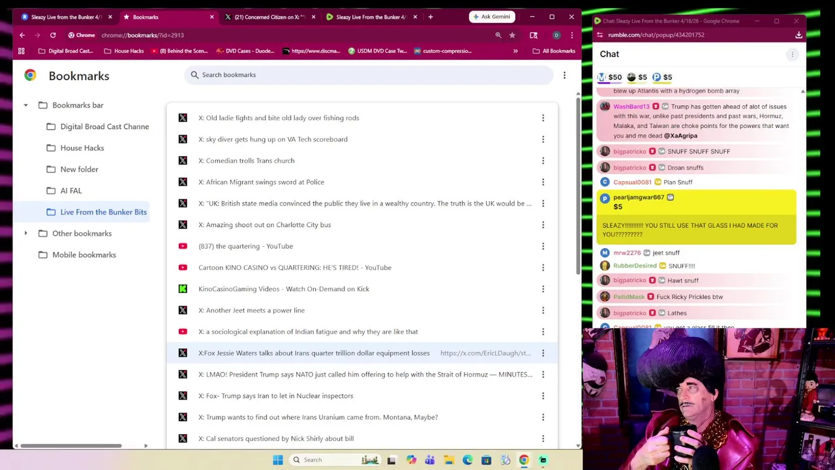Click the $50 rant chip in chat

[610, 78]
